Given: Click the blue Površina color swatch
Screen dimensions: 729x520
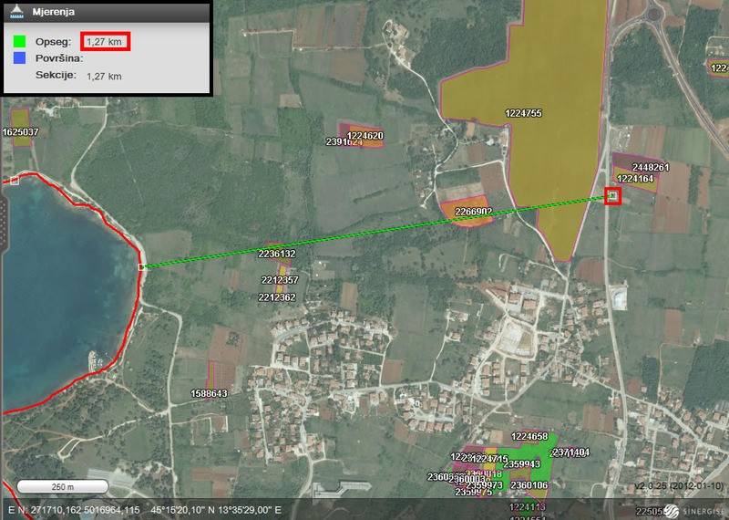Looking at the screenshot, I should point(18,58).
